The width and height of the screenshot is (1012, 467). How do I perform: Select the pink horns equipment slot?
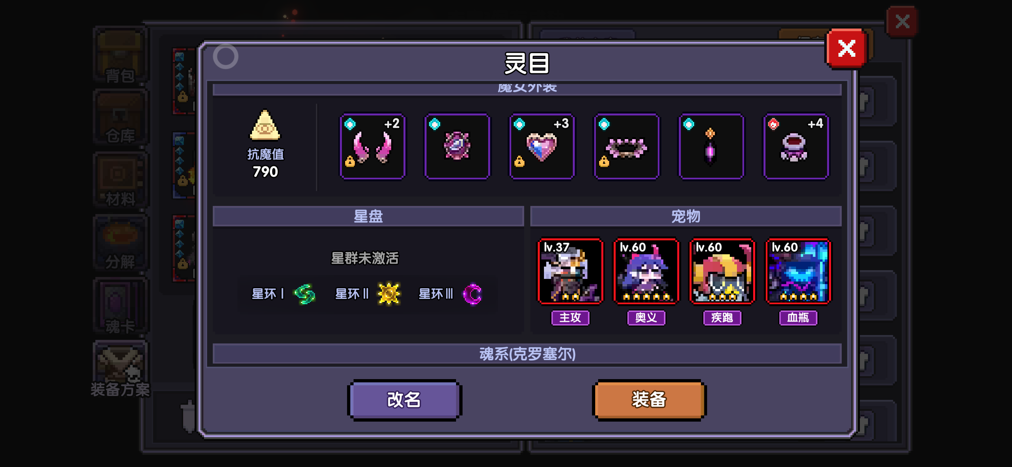point(372,147)
